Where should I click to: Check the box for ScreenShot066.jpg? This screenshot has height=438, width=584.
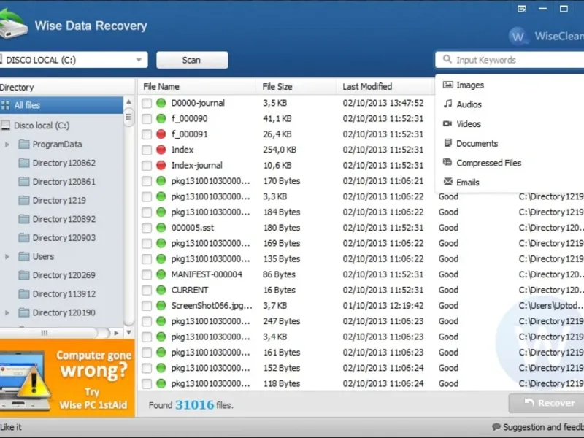tap(147, 306)
